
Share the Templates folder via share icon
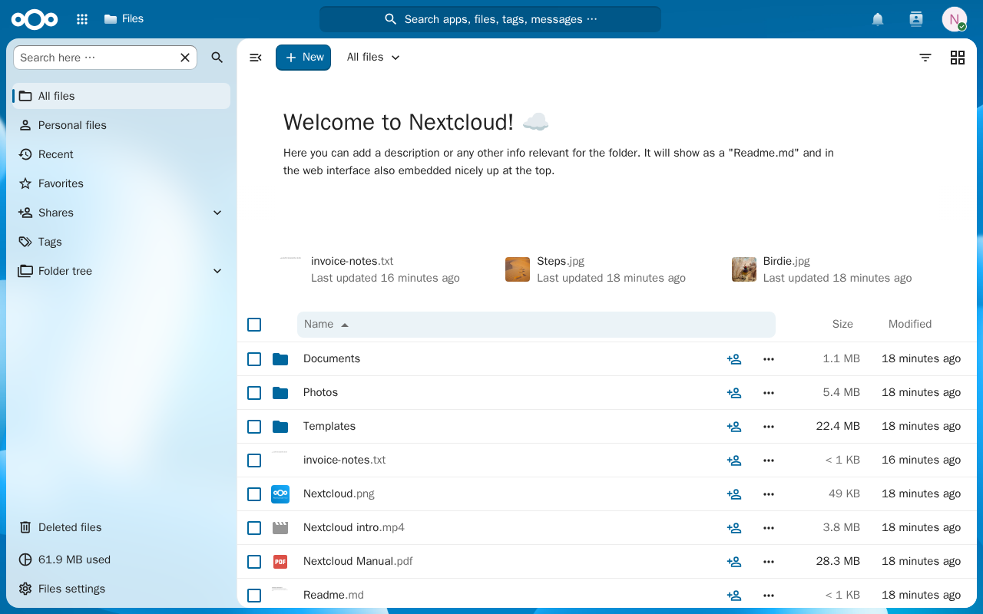tap(734, 427)
